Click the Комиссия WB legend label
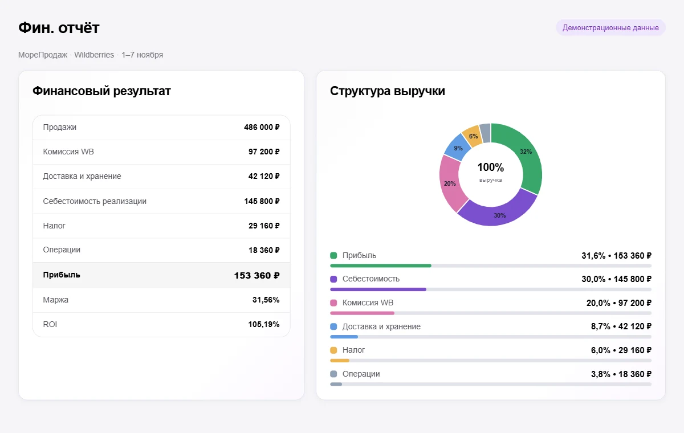 [x=368, y=303]
